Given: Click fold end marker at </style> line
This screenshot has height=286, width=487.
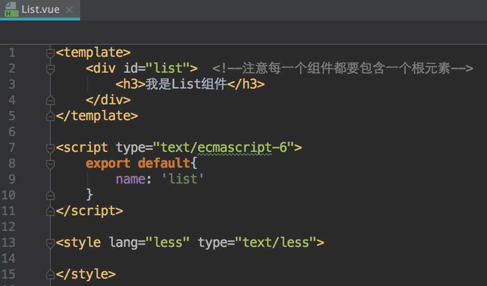Looking at the screenshot, I should 50,275.
